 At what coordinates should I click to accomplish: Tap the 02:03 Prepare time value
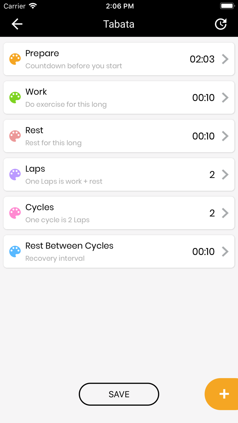click(x=202, y=58)
